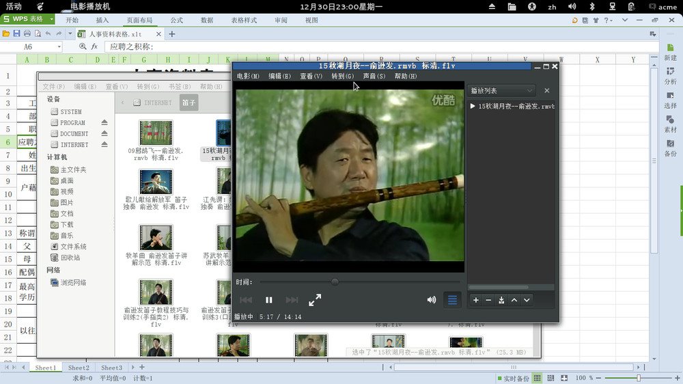The width and height of the screenshot is (683, 384).
Task: Save the playlist to file
Action: click(501, 300)
